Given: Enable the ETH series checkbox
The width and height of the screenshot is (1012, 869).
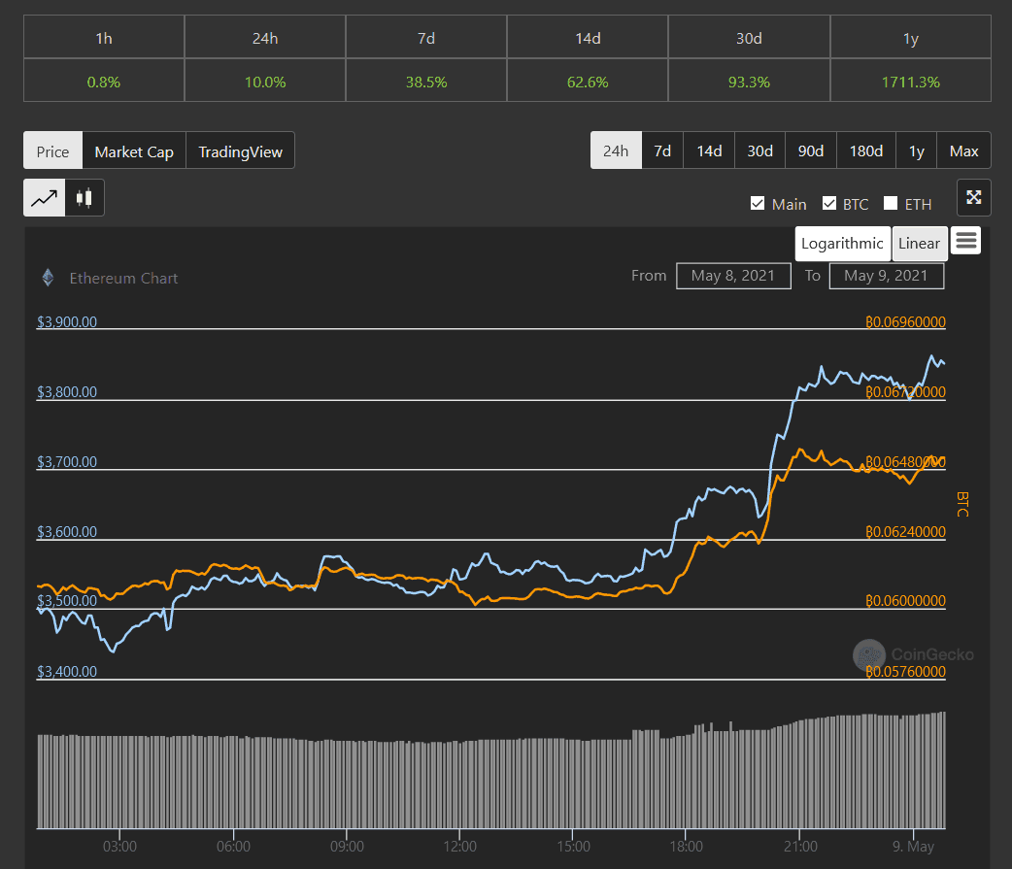Looking at the screenshot, I should [891, 204].
